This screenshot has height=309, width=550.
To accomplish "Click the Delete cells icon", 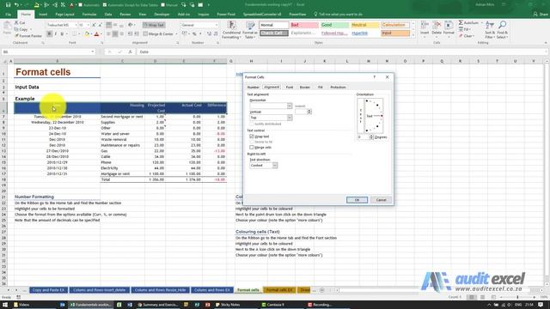I will [437, 25].
